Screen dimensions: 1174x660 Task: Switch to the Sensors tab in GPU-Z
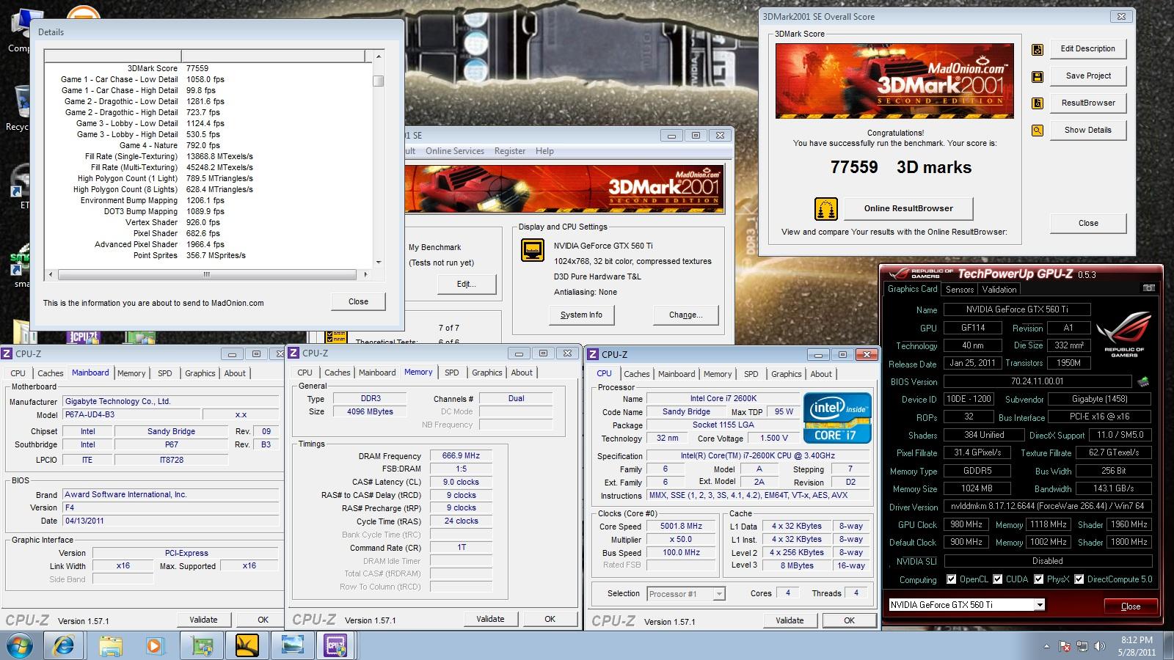pos(960,290)
